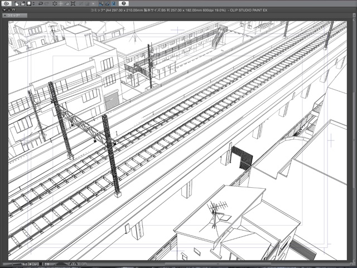Viewport: 357px width, 268px height.
Task: Undo the last action
Action: coord(41,3)
